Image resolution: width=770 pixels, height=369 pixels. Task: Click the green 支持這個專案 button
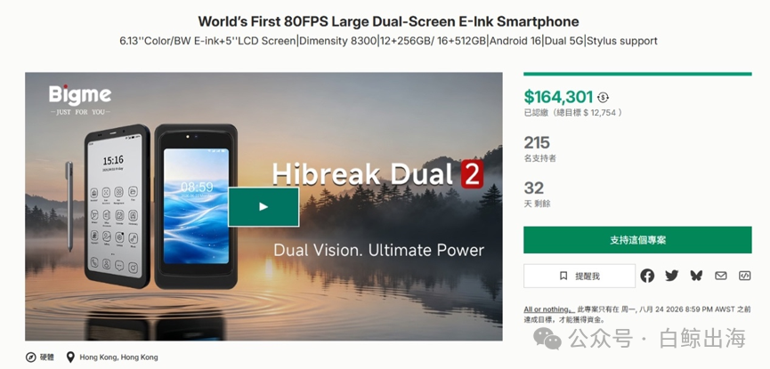637,240
